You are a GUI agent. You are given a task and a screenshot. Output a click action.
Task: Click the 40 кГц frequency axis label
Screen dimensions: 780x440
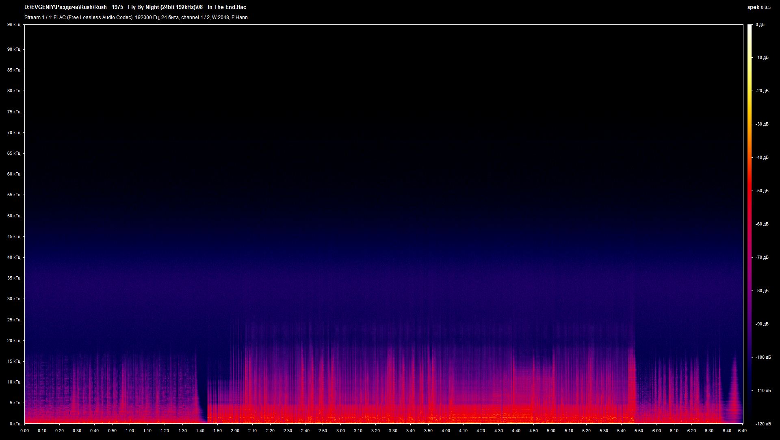[14, 257]
